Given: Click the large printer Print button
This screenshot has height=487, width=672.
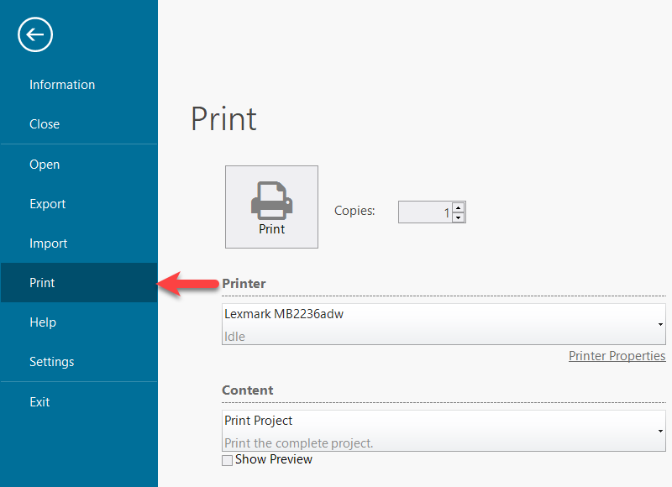Looking at the screenshot, I should click(271, 207).
